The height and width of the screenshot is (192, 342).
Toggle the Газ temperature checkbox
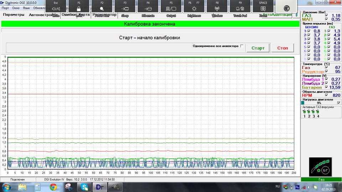point(326,67)
